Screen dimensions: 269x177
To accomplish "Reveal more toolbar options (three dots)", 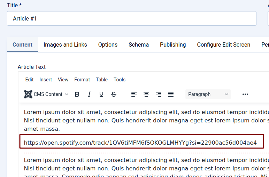I will [245, 94].
